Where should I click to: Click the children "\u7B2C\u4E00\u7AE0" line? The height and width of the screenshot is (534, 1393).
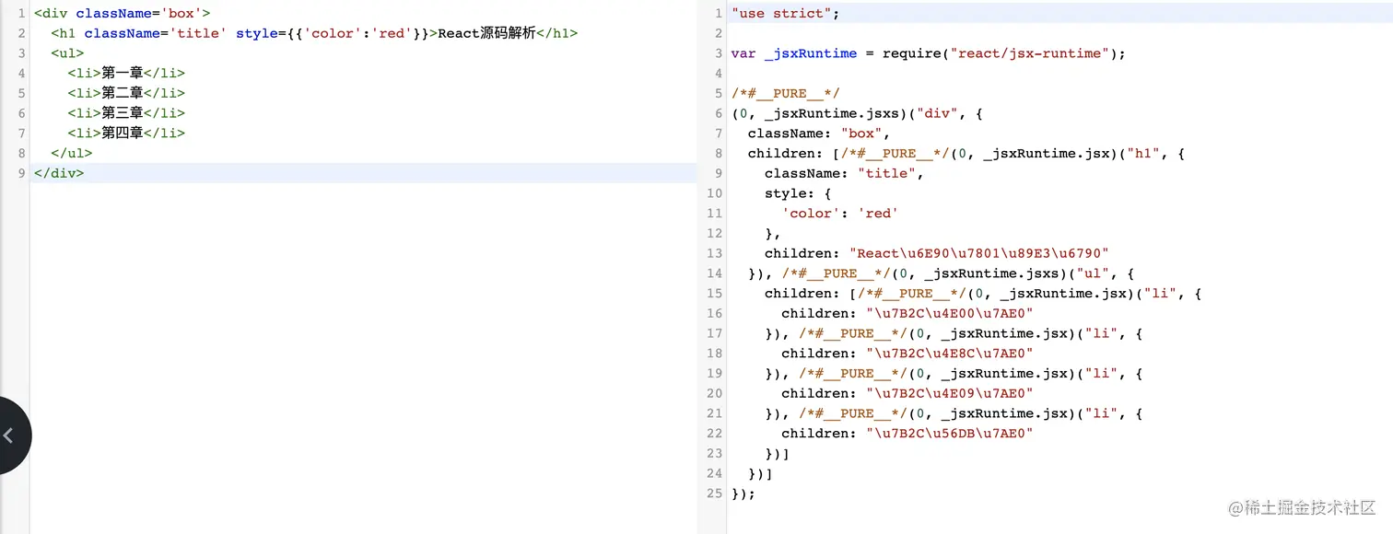tap(907, 313)
